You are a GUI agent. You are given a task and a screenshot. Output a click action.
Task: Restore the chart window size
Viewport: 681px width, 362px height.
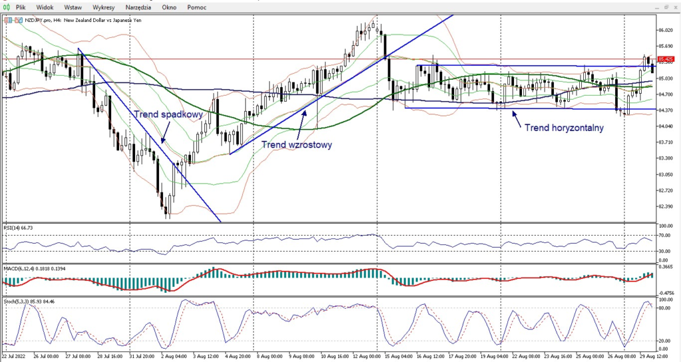[666, 7]
